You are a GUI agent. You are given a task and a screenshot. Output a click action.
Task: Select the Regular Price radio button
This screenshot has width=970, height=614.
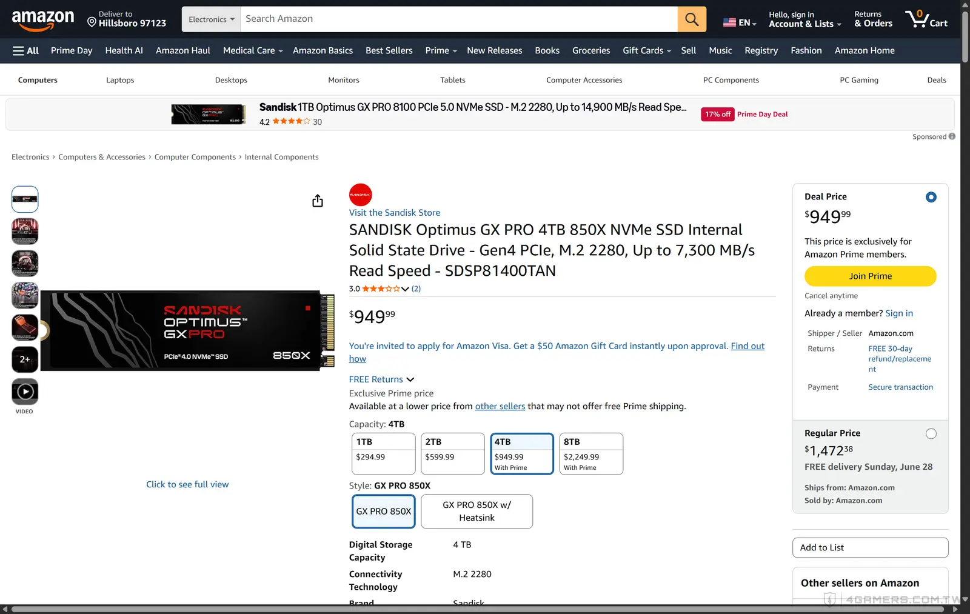click(x=931, y=433)
